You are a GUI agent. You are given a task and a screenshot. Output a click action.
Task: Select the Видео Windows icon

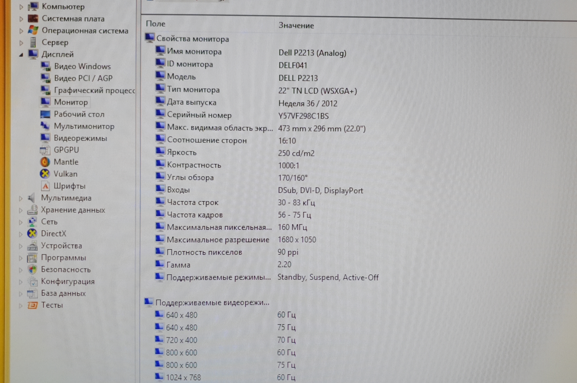click(x=45, y=66)
